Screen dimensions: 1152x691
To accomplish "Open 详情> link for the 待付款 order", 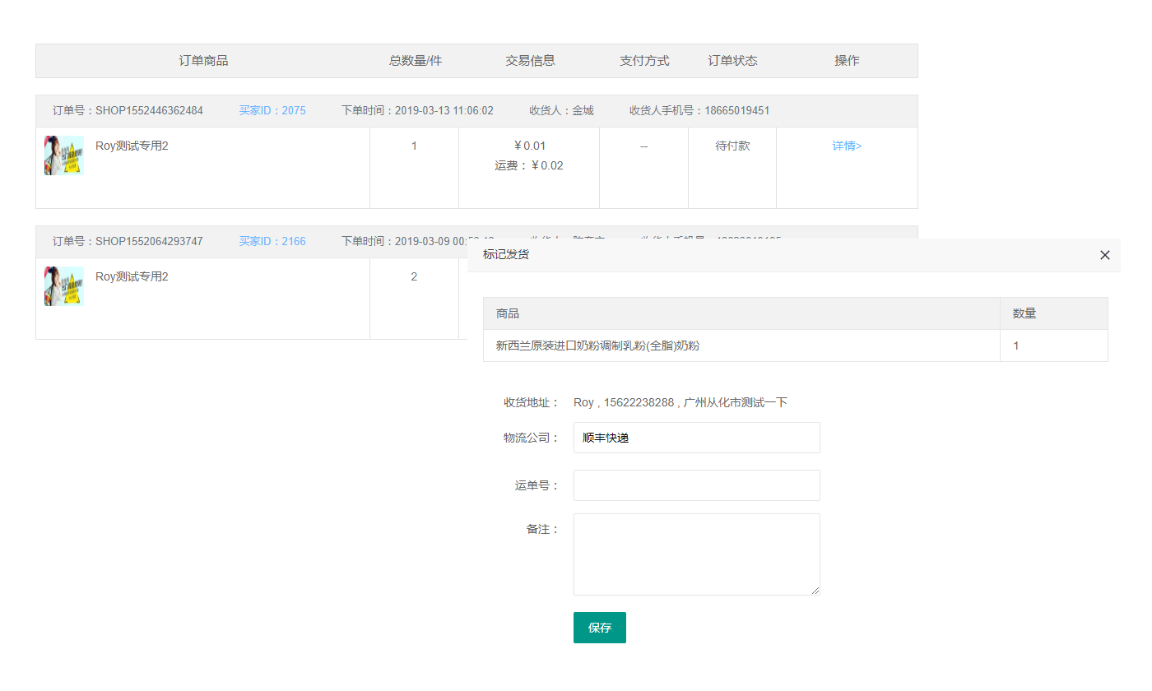I will [847, 146].
